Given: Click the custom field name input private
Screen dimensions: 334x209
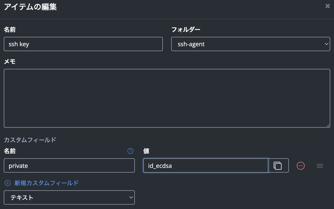Looking at the screenshot, I should tap(69, 166).
